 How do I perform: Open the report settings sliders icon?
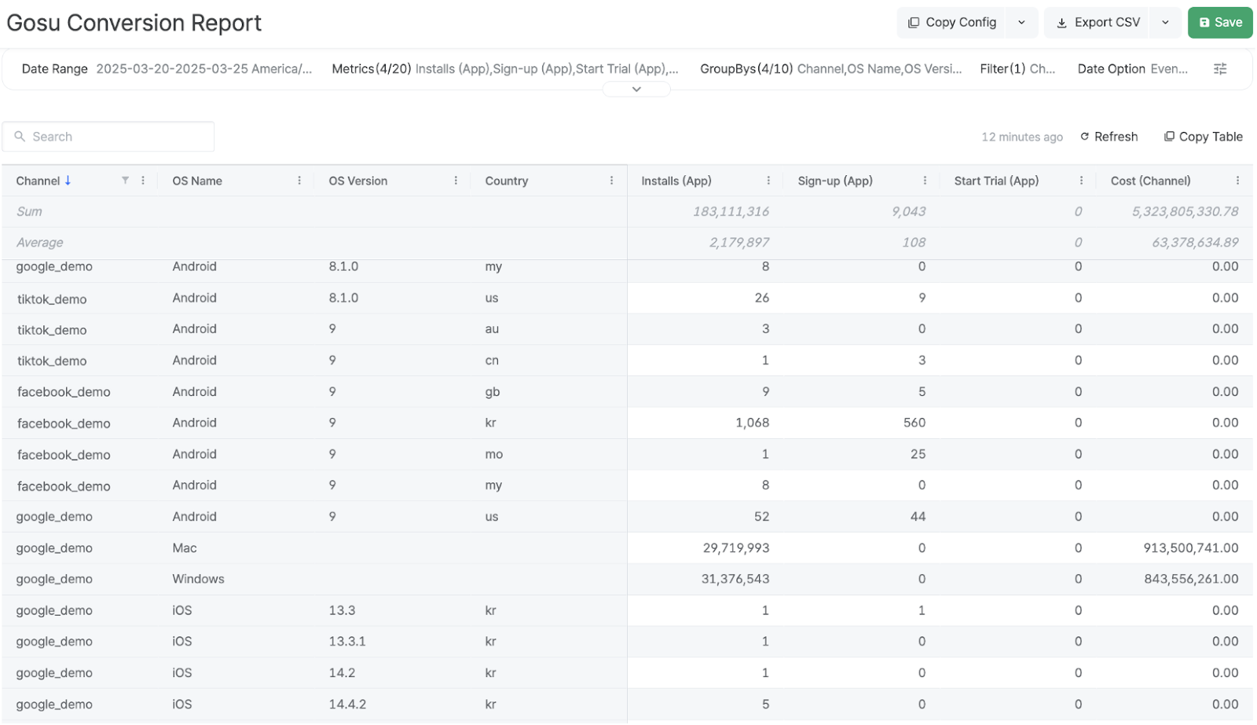pos(1220,69)
